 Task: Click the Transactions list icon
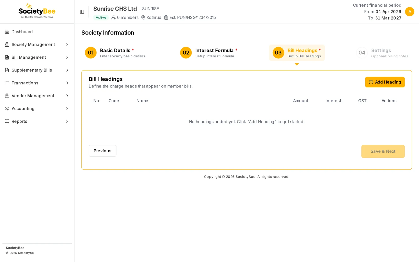tap(7, 83)
